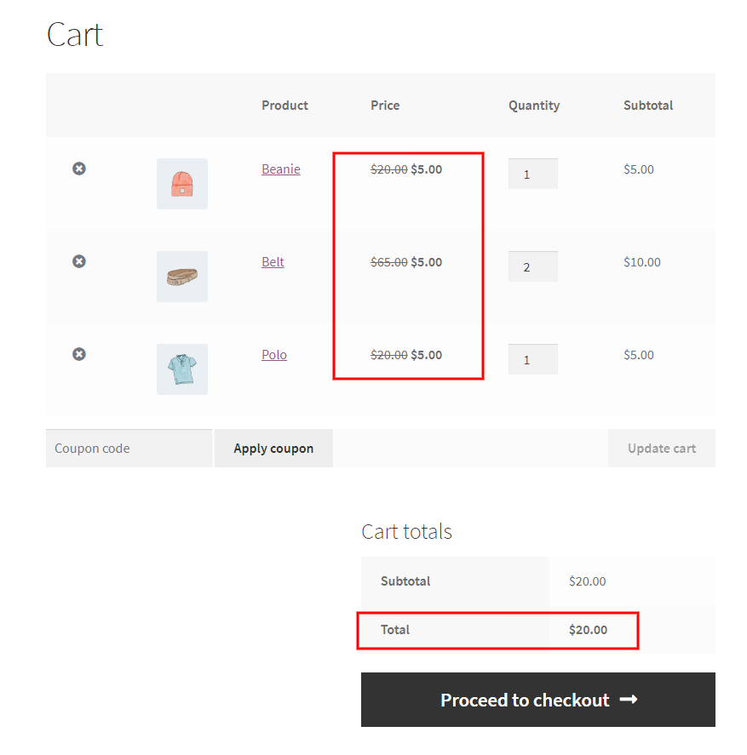Viewport: 747px width, 755px height.
Task: Click Apply coupon
Action: click(273, 448)
